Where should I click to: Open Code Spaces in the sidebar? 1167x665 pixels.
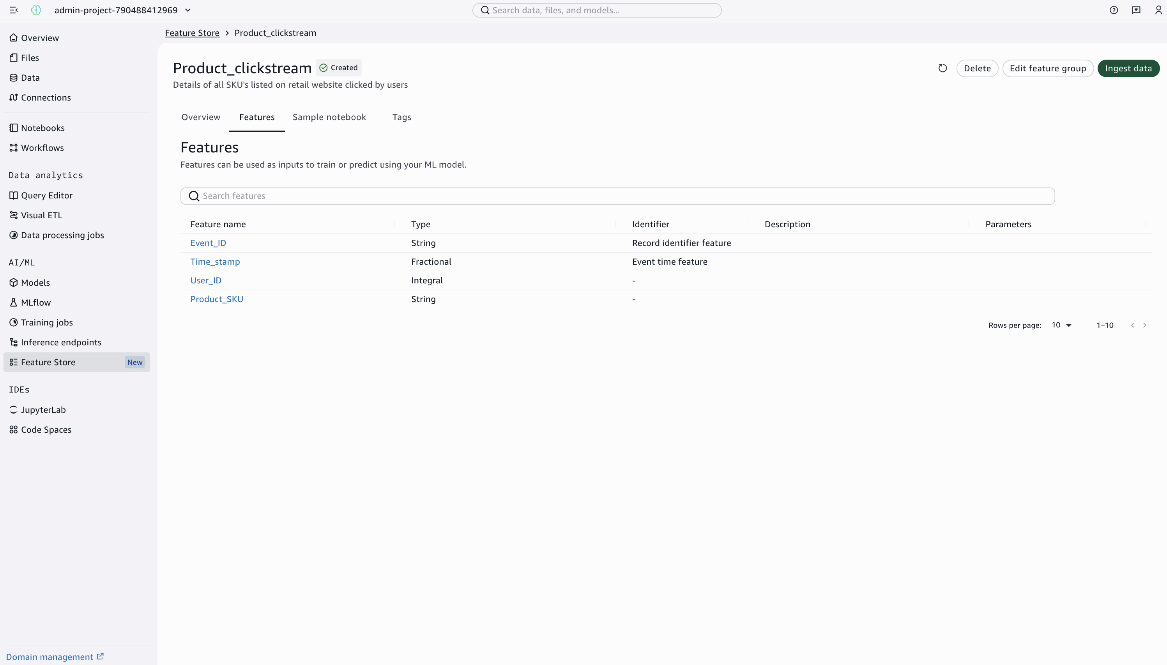click(77, 430)
